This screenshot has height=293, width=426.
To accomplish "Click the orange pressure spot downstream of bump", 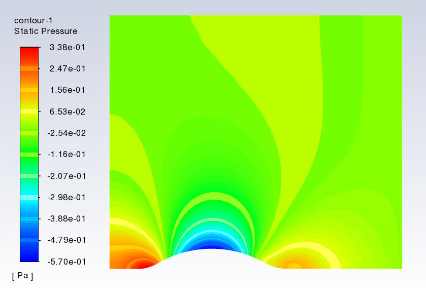I will pyautogui.click(x=294, y=265).
